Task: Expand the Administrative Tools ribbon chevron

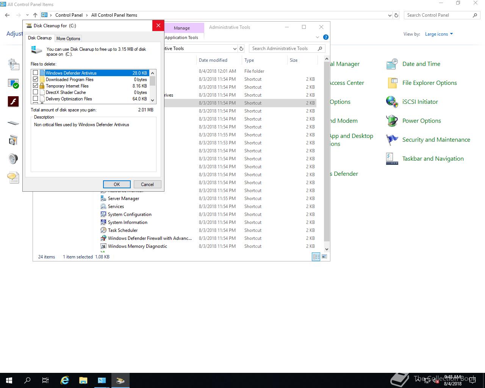Action: click(318, 37)
